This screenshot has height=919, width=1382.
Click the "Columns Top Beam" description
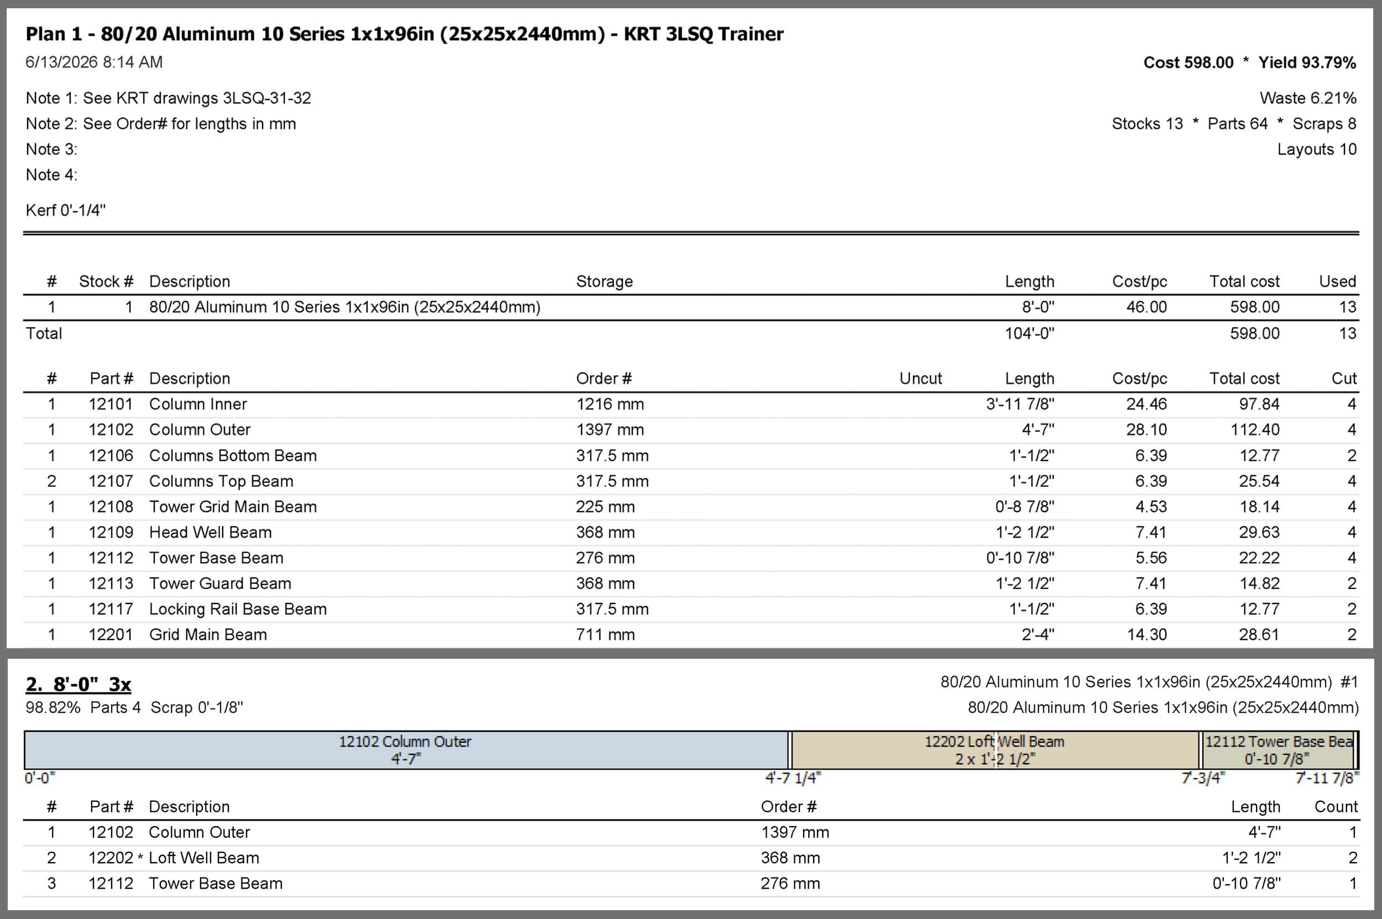point(221,481)
